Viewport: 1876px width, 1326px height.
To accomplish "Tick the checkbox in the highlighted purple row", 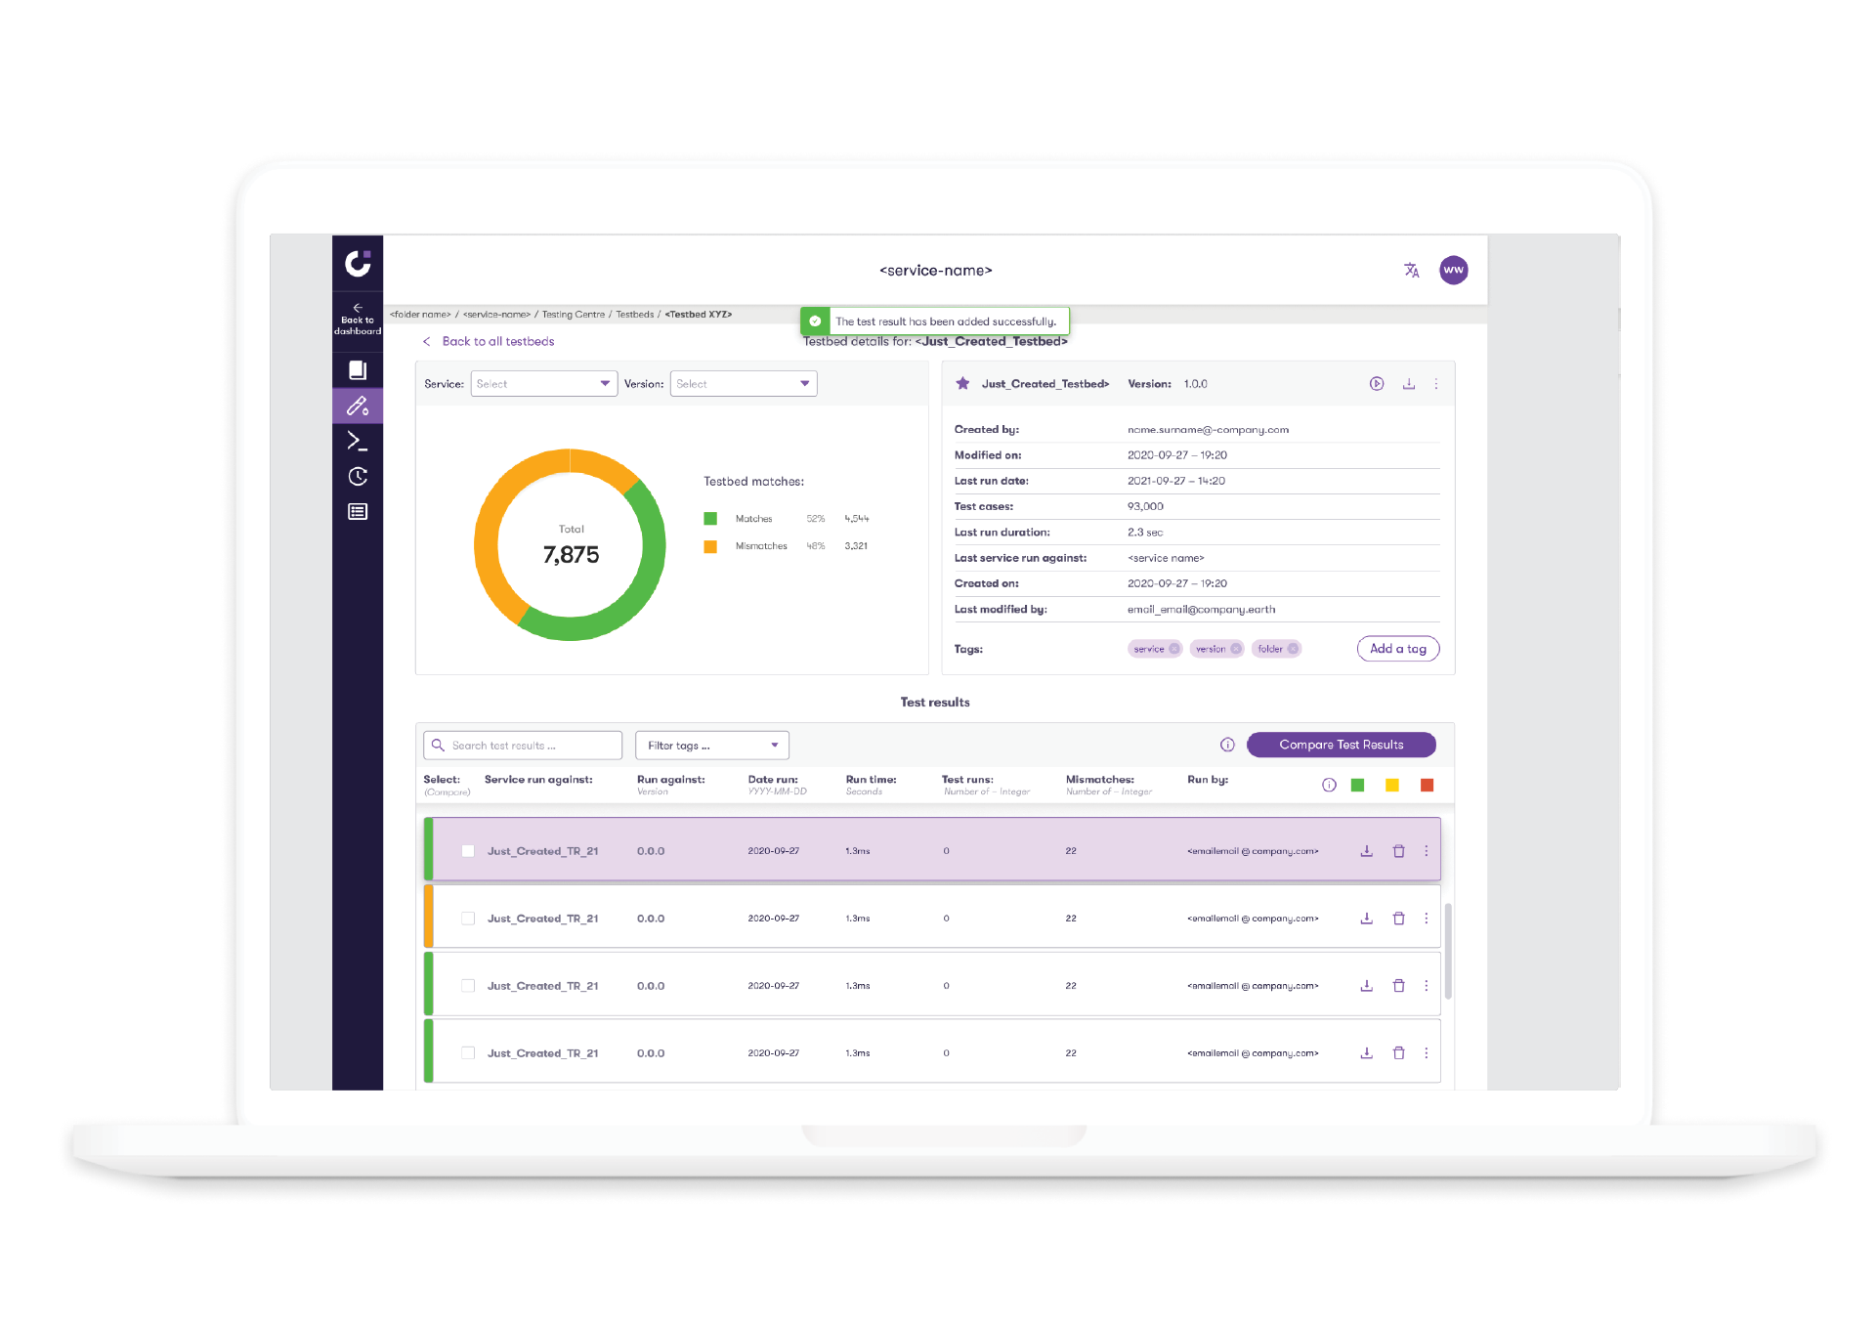I will click(x=468, y=851).
